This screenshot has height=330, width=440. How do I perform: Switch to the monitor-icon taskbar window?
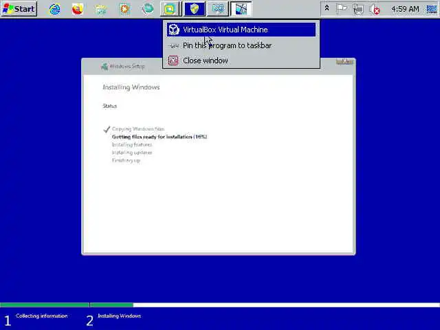tap(217, 9)
